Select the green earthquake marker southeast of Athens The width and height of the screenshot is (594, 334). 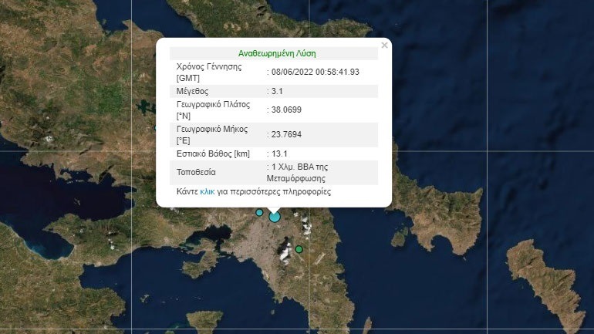pos(299,249)
